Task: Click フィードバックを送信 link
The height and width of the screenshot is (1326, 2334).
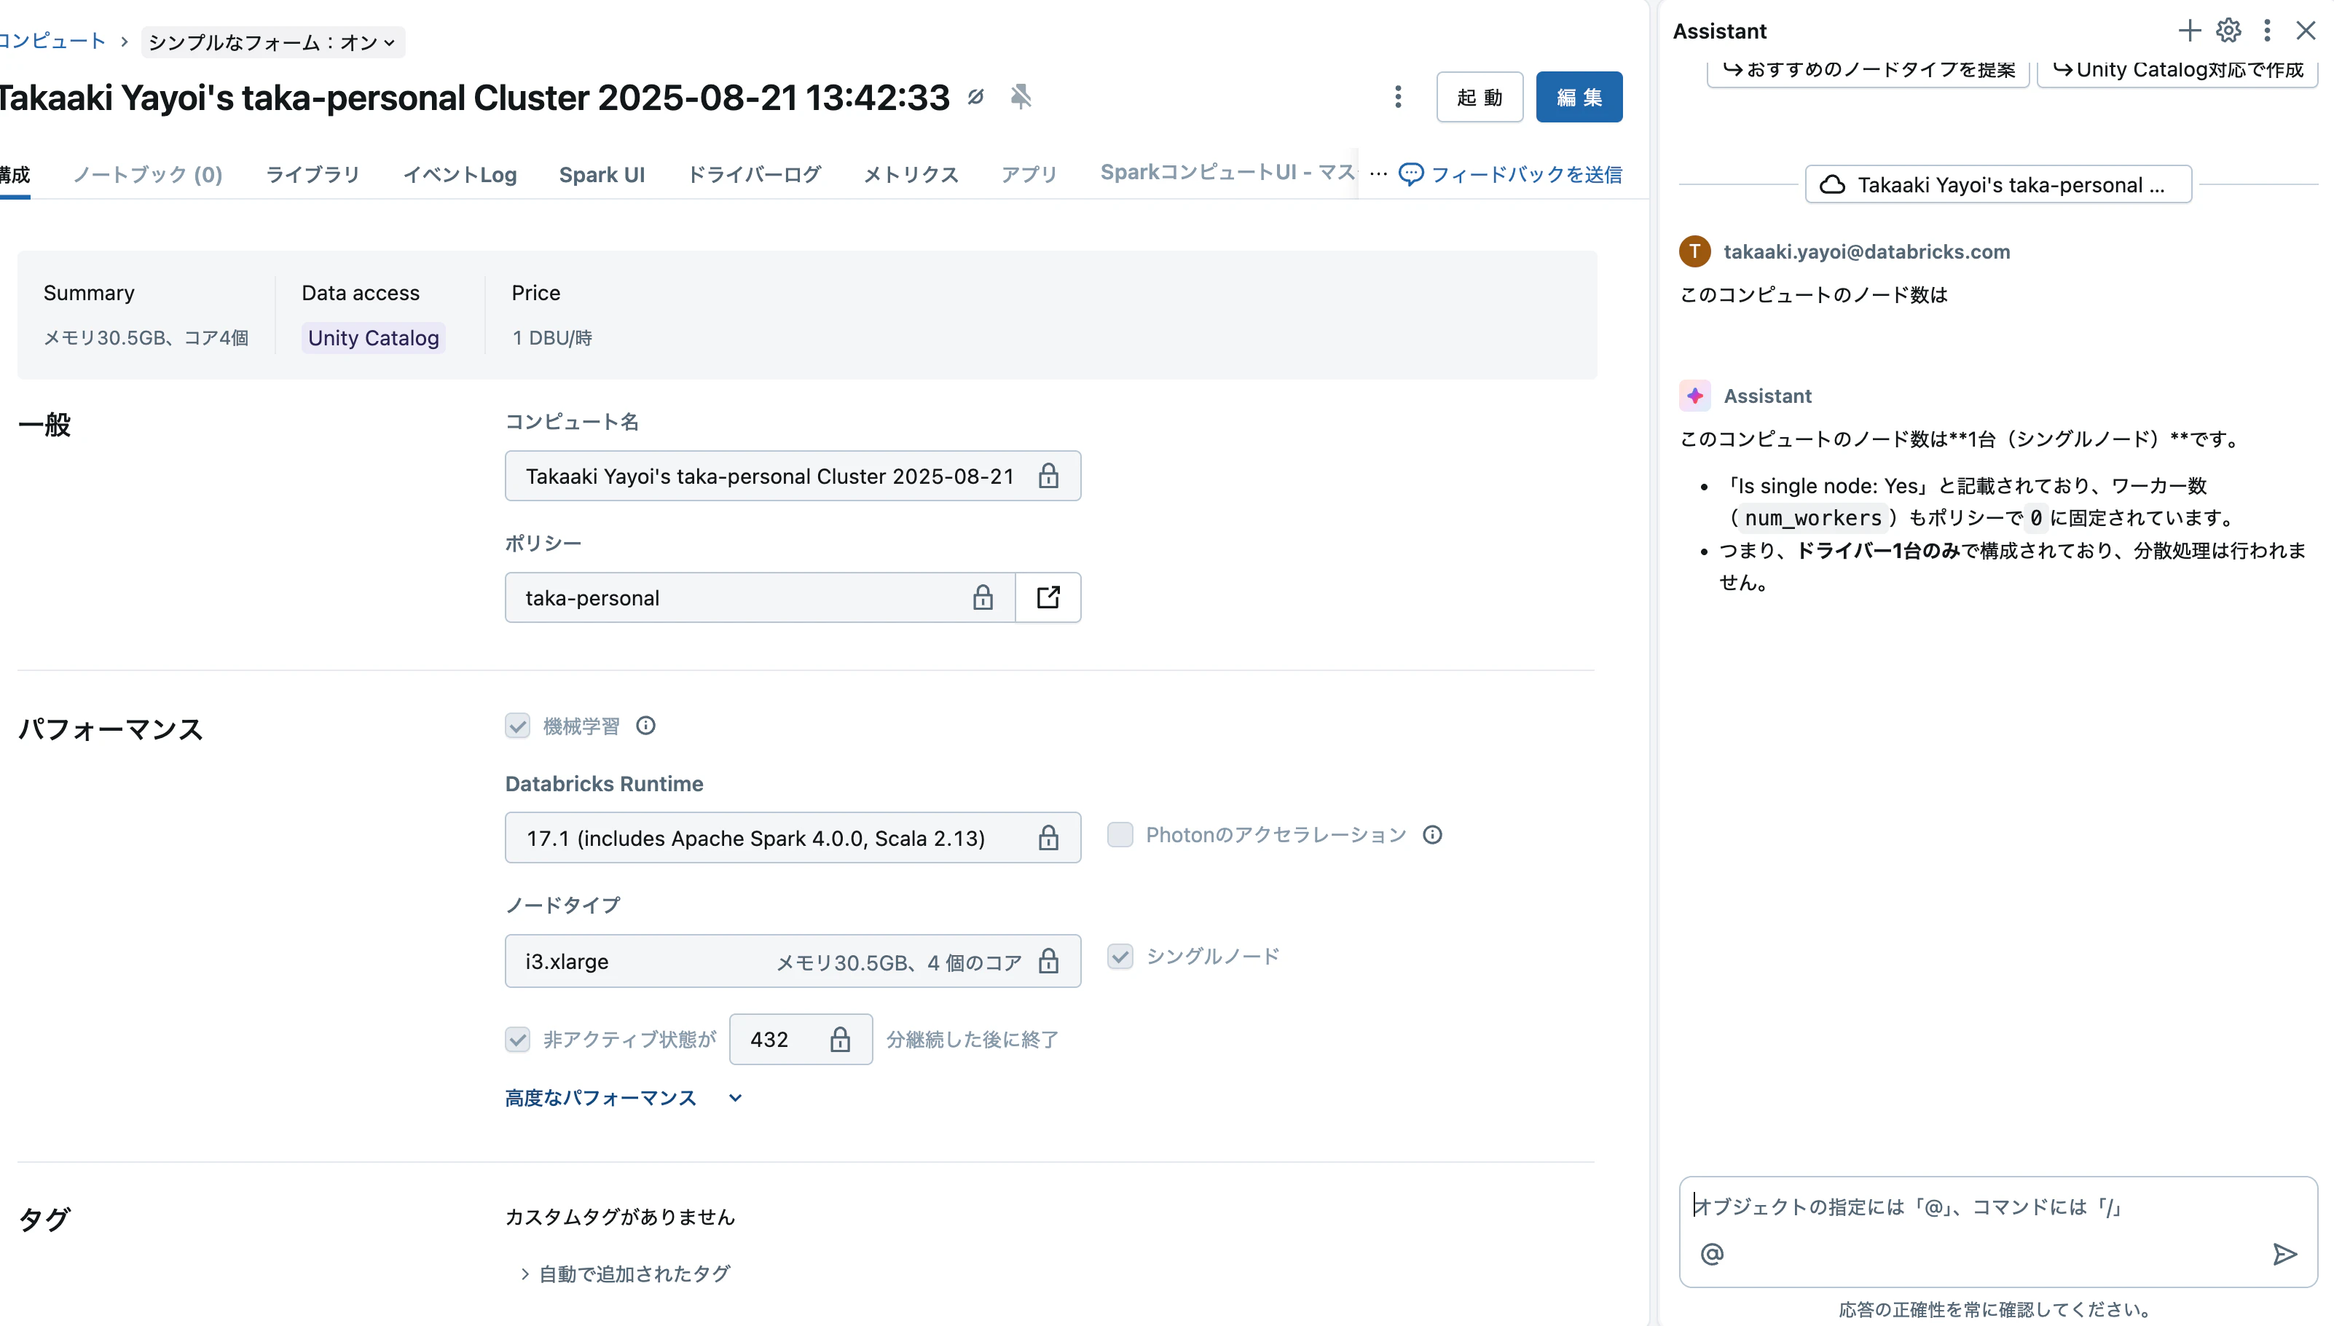Action: click(1510, 174)
